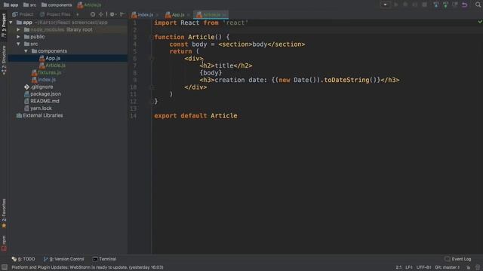Open the Version Control tool window
The image size is (483, 271).
[x=63, y=259]
